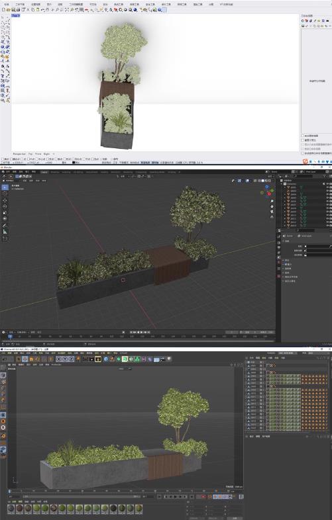332x520 pixels.
Task: Select the Rotate tool in Blender's toolbar
Action: coord(5,206)
